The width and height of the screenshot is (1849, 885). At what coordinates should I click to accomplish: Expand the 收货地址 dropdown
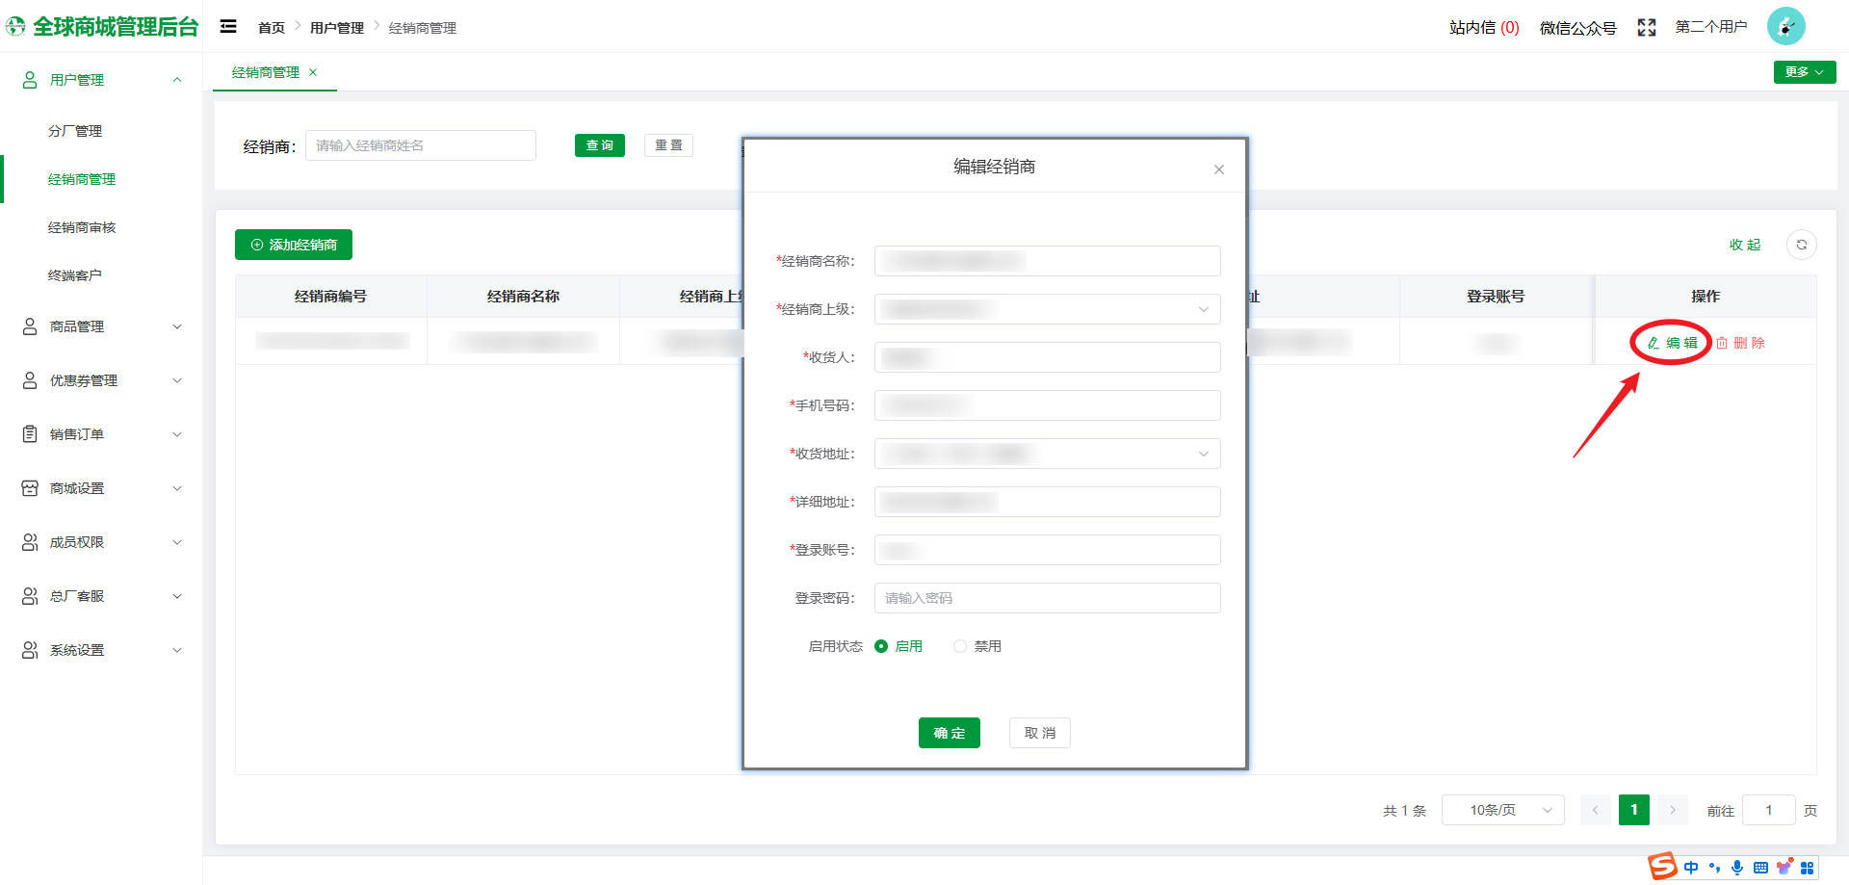[1203, 454]
